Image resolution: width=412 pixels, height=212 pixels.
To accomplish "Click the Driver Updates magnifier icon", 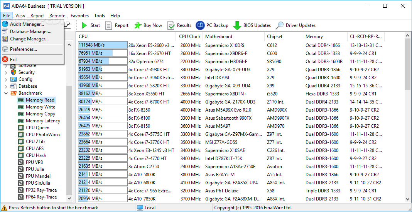I will (280, 25).
